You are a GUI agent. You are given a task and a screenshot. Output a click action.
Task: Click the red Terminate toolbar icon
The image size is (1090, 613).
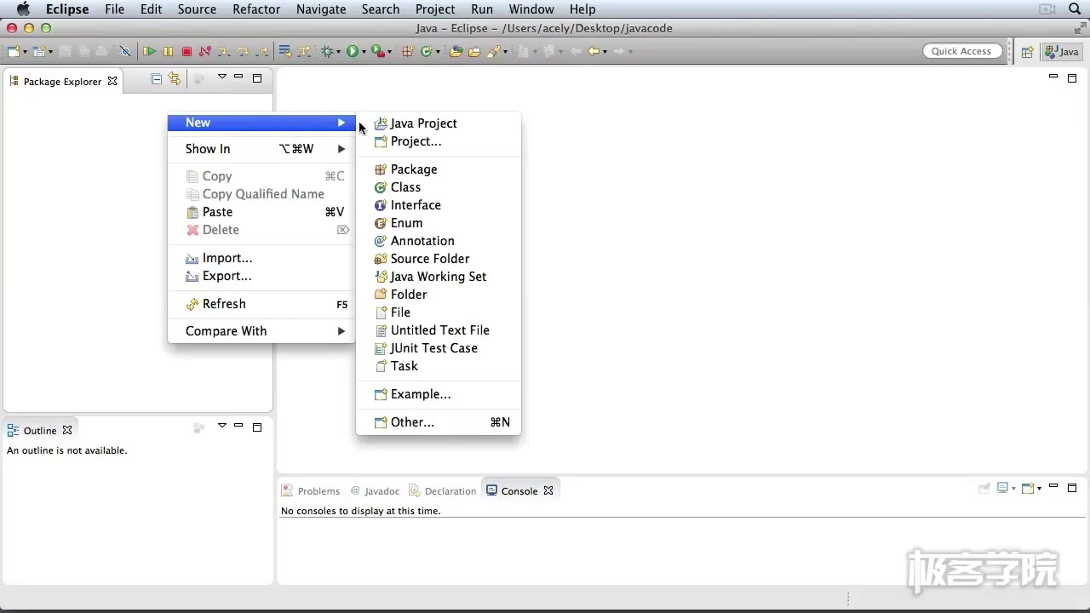(186, 51)
